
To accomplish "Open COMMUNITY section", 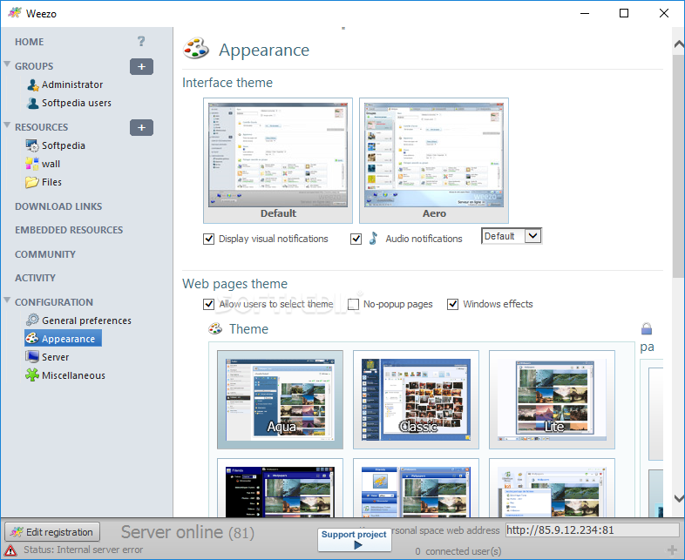I will coord(45,254).
